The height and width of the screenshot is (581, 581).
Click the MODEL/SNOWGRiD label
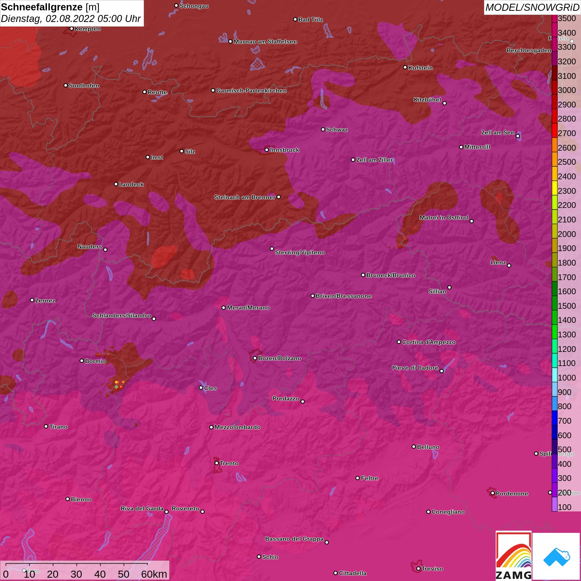(x=532, y=7)
